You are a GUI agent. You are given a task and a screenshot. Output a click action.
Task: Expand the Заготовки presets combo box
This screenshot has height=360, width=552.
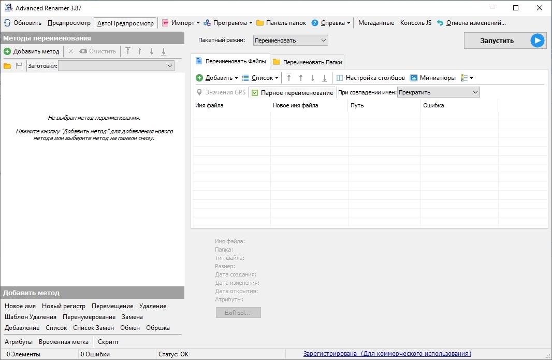click(116, 66)
